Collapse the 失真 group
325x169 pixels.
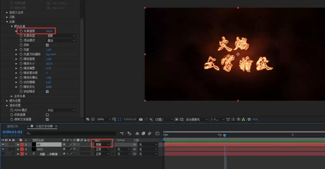7,22
